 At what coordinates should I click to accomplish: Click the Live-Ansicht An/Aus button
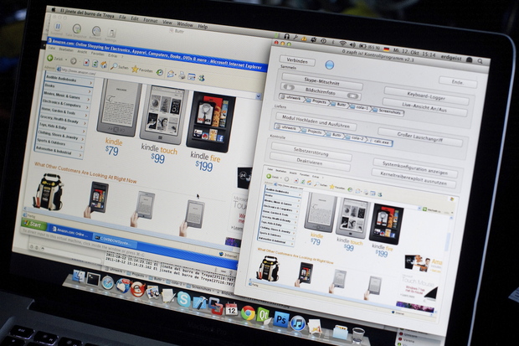pos(424,107)
